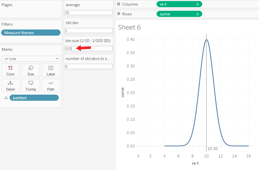Click the Rows shelf icon
Image resolution: width=259 pixels, height=170 pixels.
[x=119, y=14]
